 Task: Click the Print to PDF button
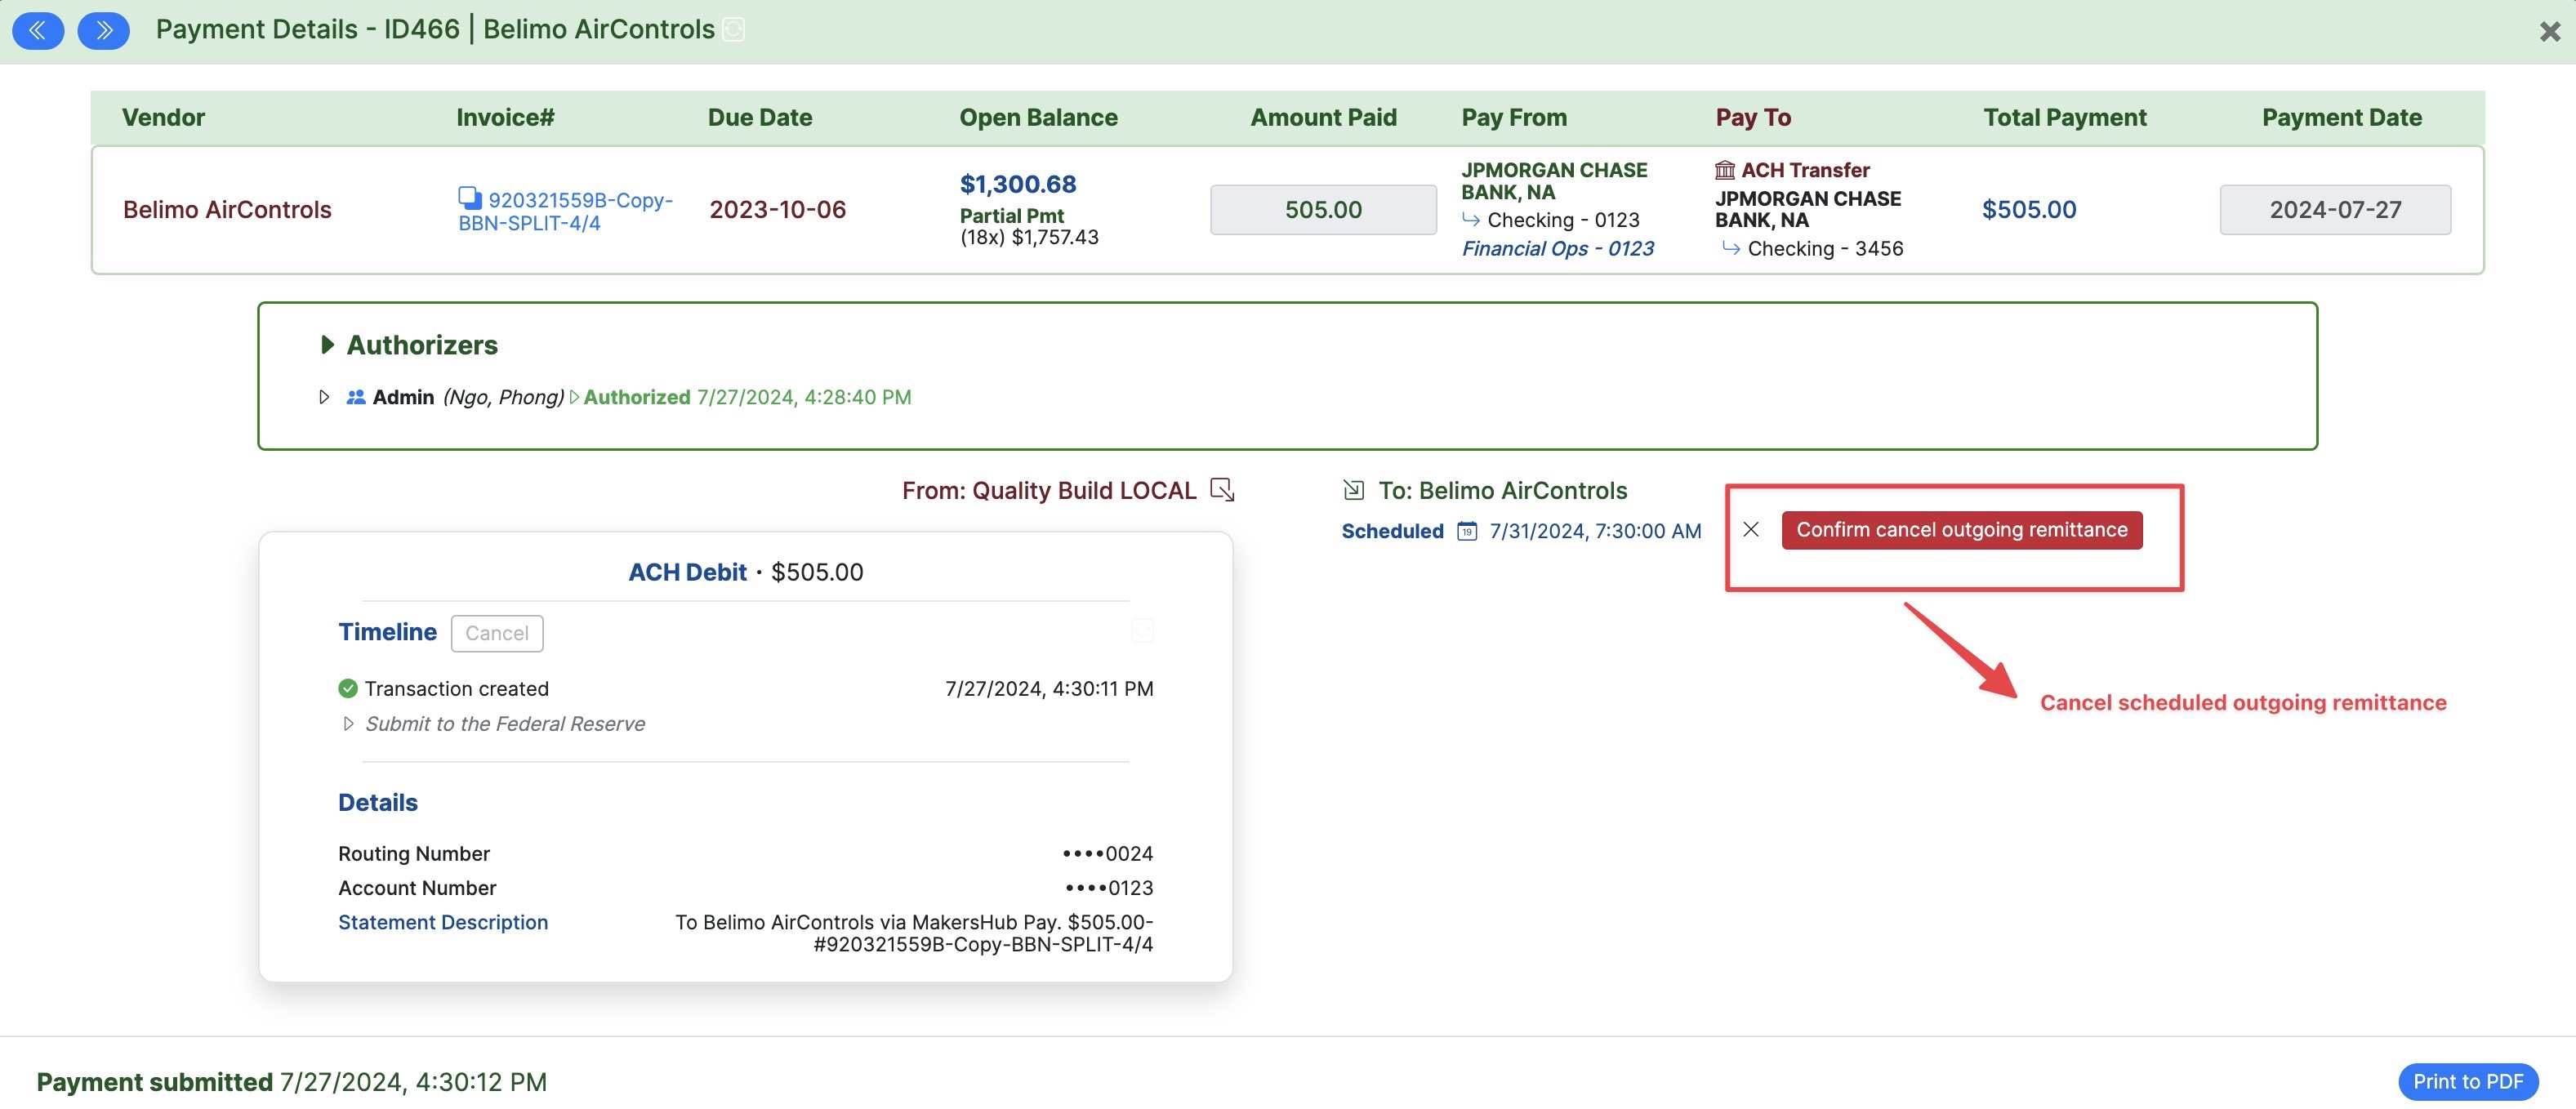2467,1081
